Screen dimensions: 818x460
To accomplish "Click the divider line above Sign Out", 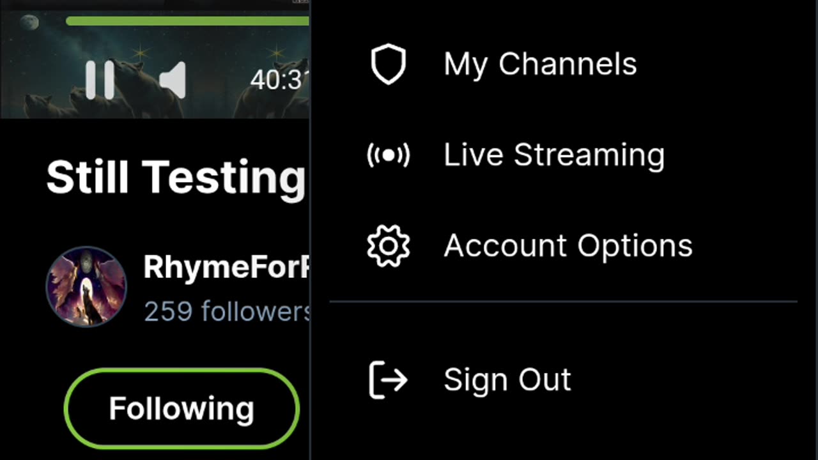I will 563,301.
